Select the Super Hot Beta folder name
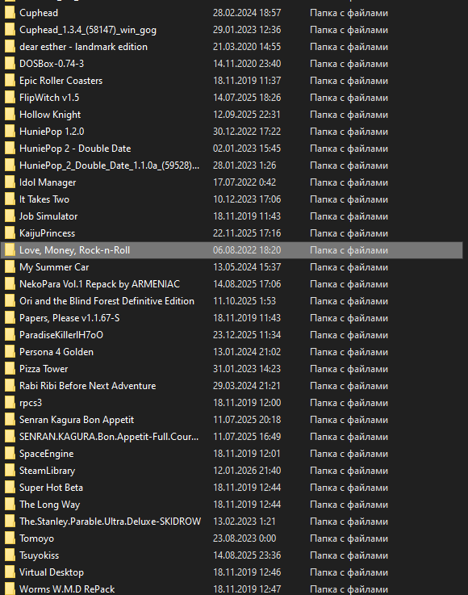 point(51,488)
